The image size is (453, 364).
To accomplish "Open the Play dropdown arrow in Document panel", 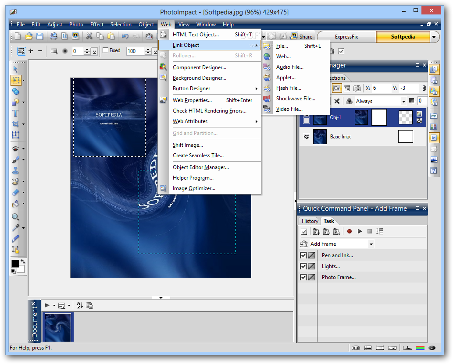I will click(x=54, y=305).
